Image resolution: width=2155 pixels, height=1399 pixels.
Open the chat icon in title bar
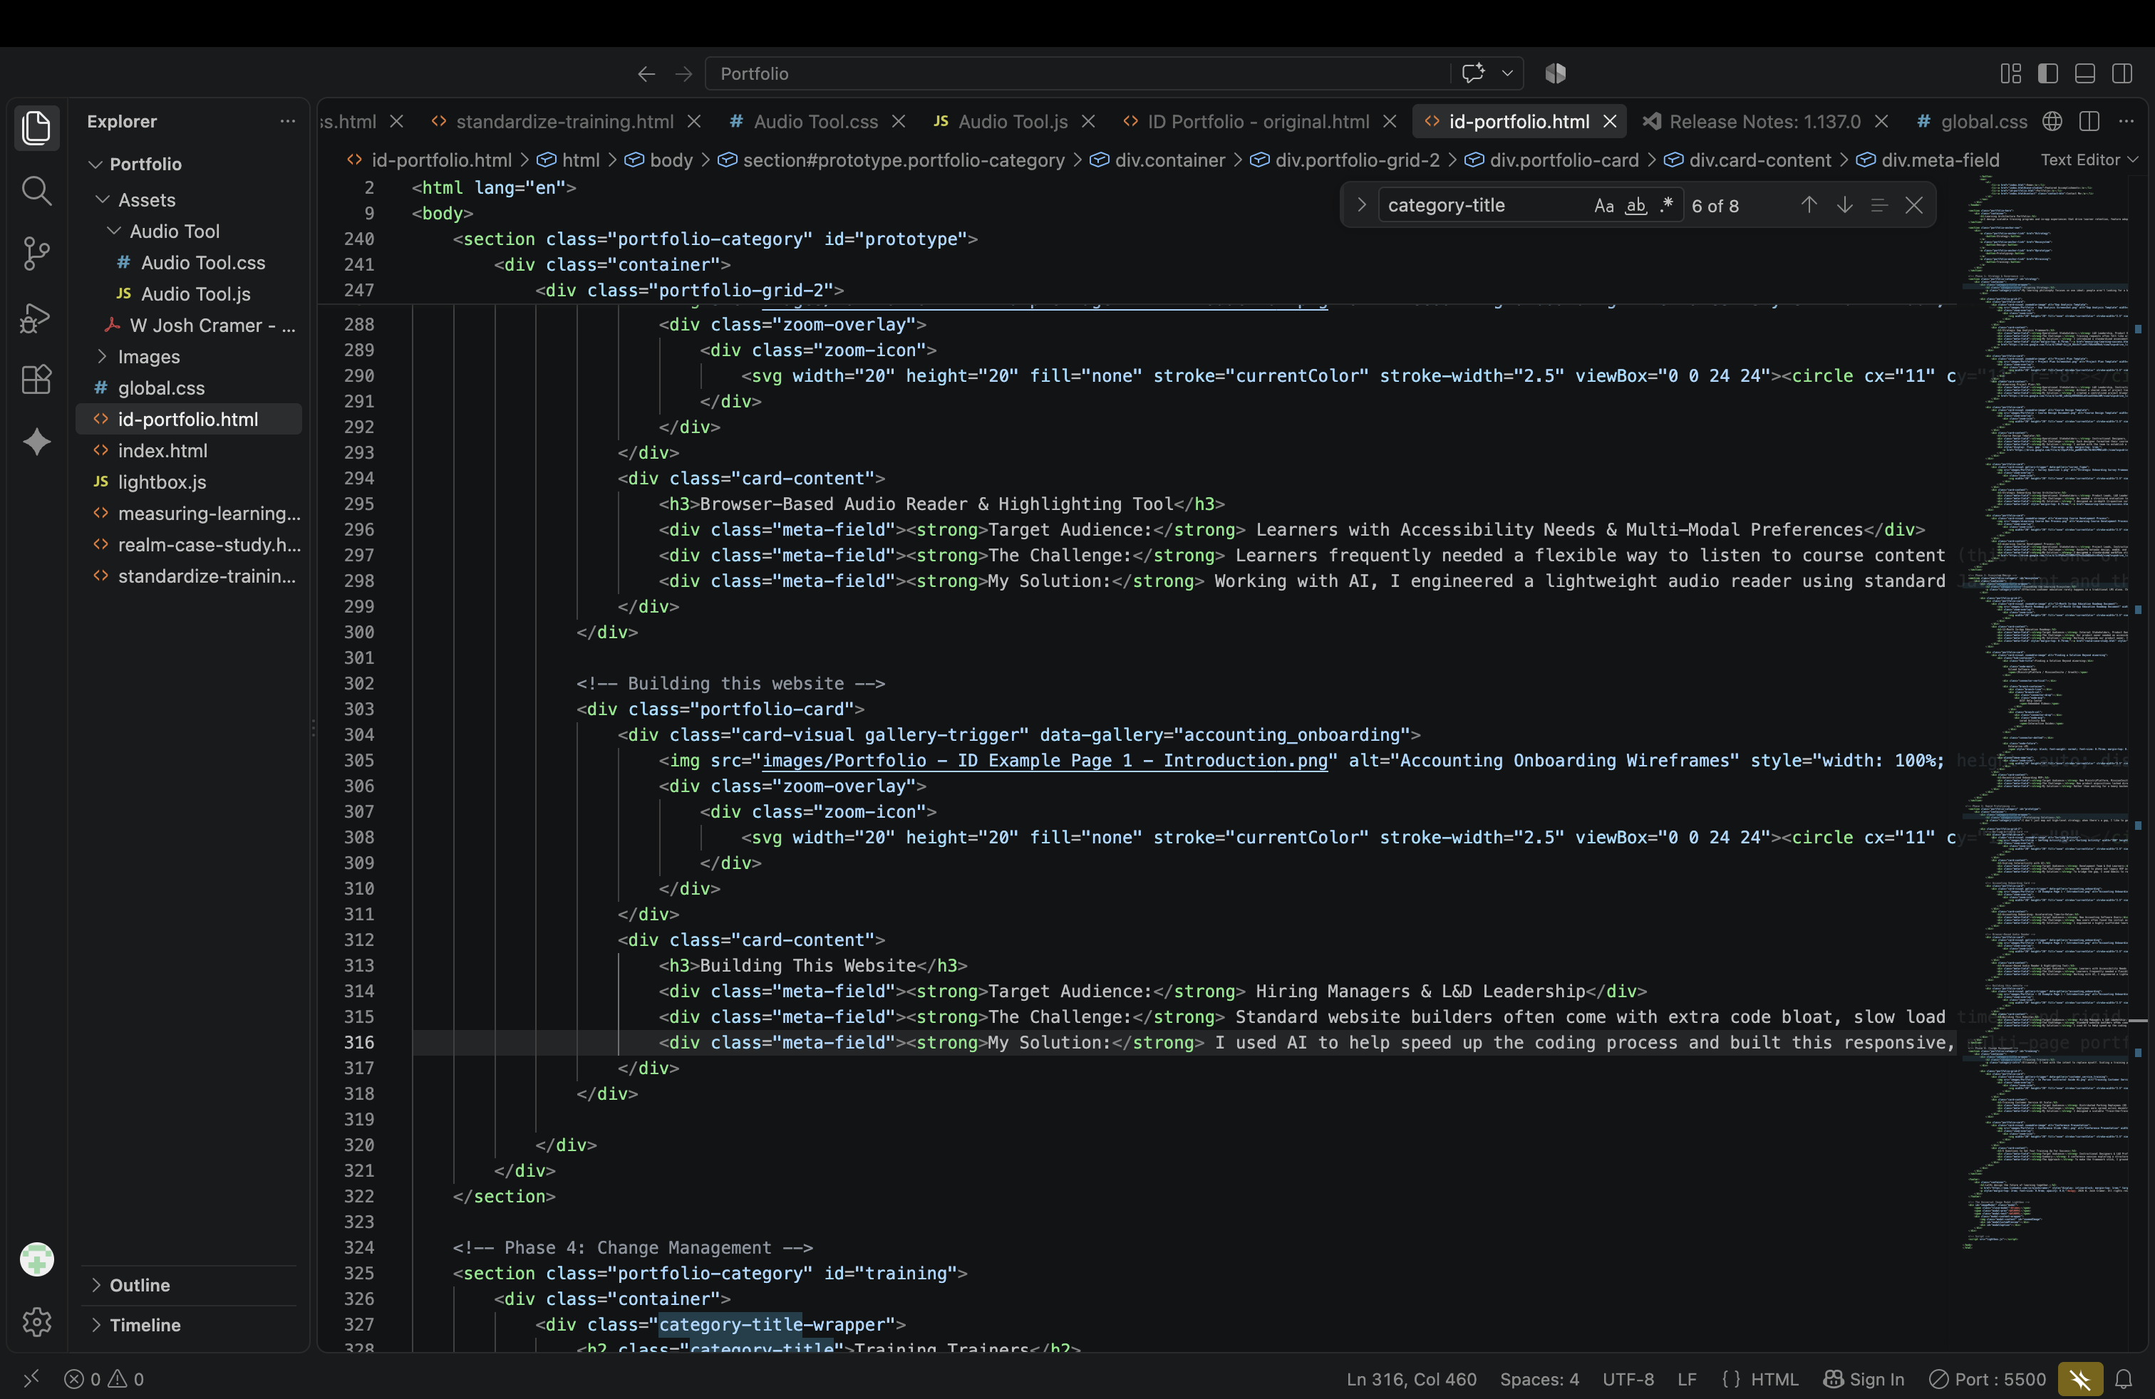click(x=1473, y=73)
